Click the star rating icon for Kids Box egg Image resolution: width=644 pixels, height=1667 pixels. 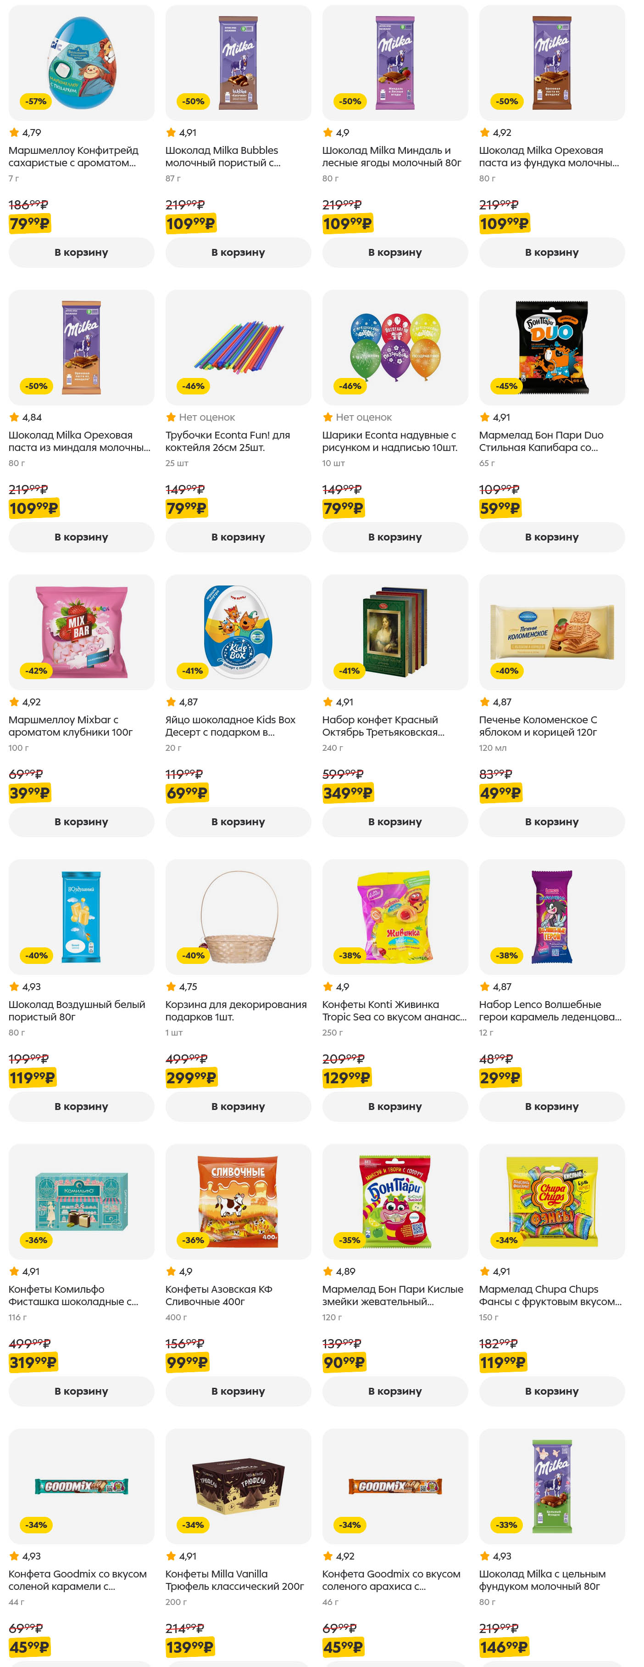tap(171, 702)
